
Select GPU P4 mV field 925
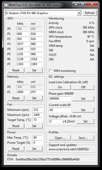(36, 49)
